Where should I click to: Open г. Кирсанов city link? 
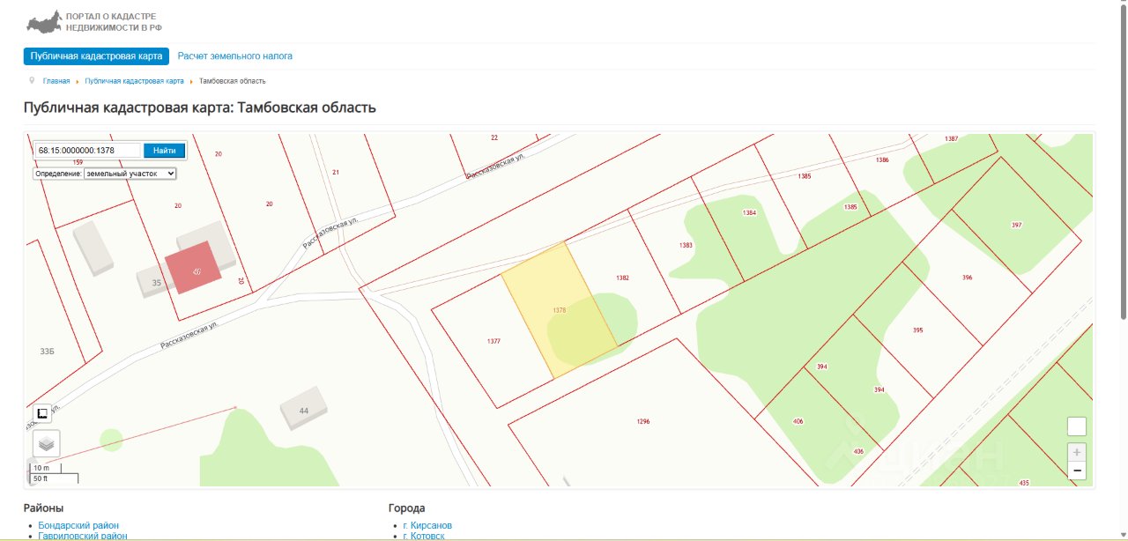427,525
